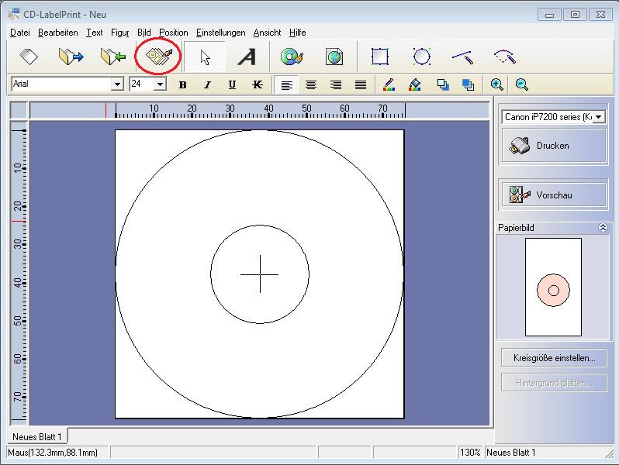Open the Bearbeiten menu
Image resolution: width=619 pixels, height=465 pixels.
(x=58, y=33)
